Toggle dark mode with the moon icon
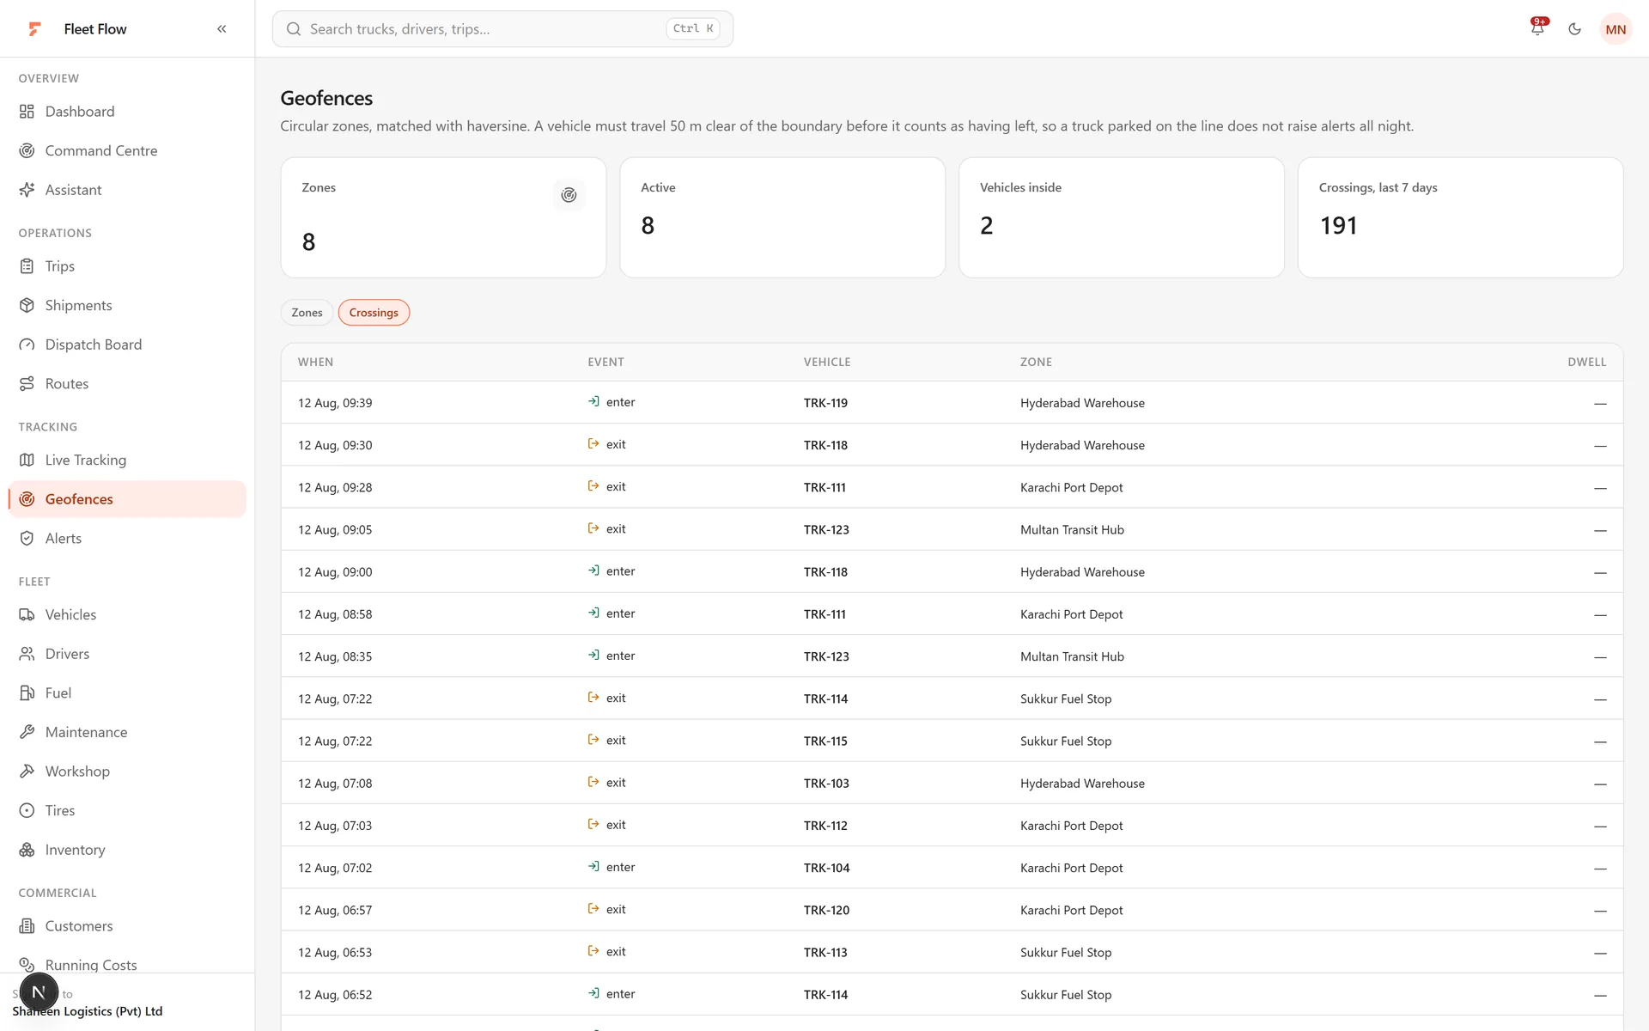This screenshot has height=1031, width=1649. click(1574, 29)
